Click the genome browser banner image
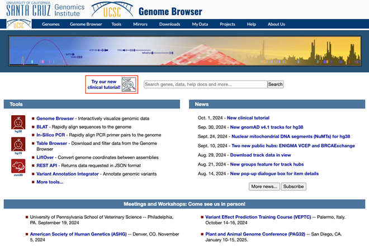Screen dimensions: 369x246 184,51
